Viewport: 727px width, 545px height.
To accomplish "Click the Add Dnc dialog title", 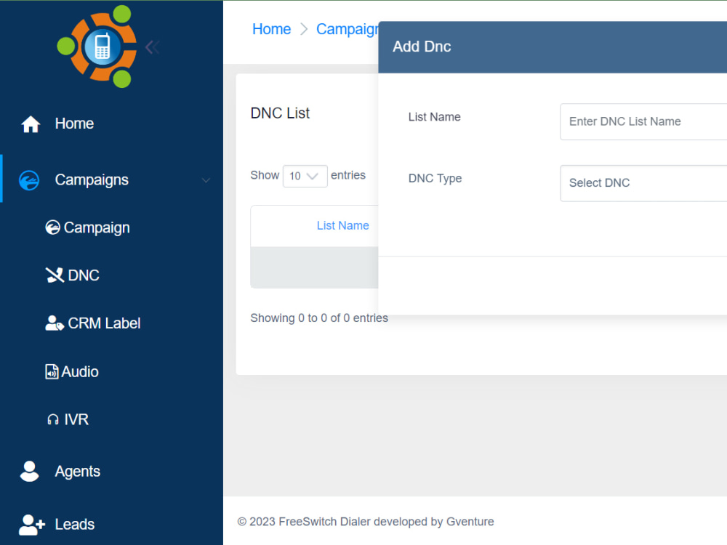I will (x=422, y=47).
